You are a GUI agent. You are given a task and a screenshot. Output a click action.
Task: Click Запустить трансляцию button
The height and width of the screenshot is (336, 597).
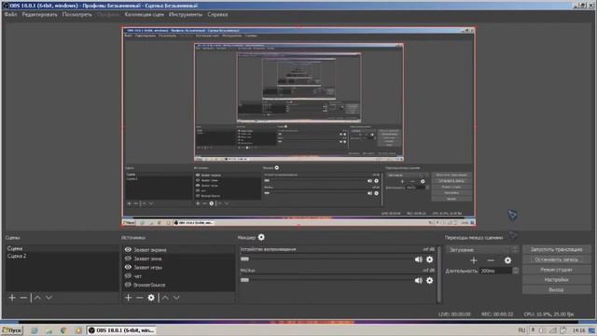pos(556,249)
